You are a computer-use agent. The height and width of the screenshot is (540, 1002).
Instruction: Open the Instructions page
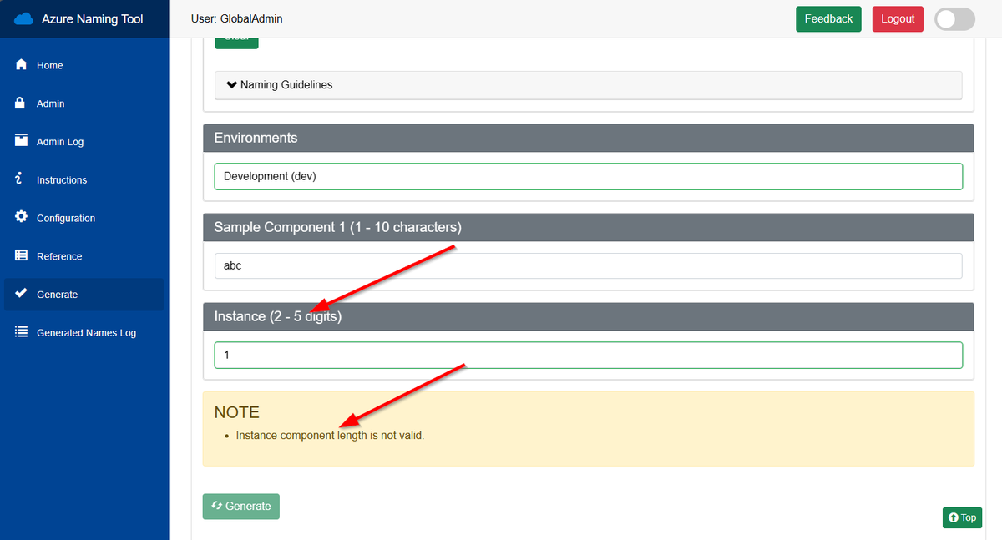[83, 180]
